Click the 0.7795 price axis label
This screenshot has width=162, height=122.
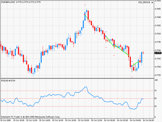(158, 42)
